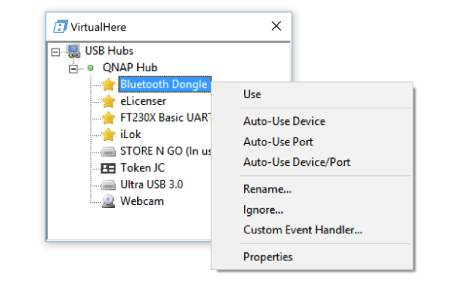Click the green QNAP Hub status dot
This screenshot has width=457, height=285.
[90, 68]
